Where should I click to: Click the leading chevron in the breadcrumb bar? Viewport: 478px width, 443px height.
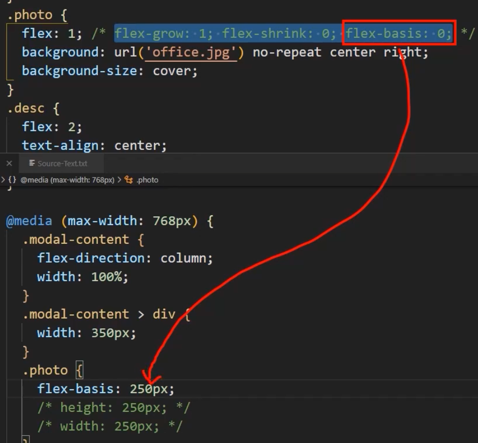(x=3, y=180)
